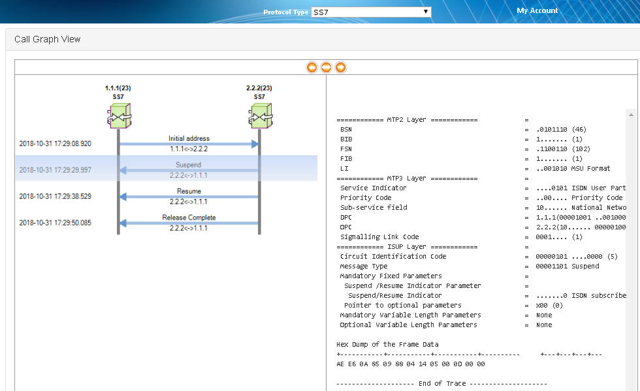
Task: Click timestamp 2018-10-31 17:29:29.997
Action: (55, 170)
